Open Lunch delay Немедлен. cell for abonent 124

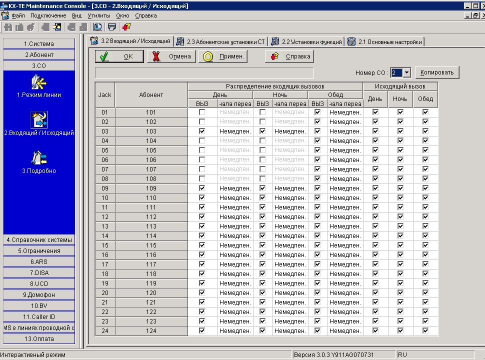pyautogui.click(x=345, y=331)
